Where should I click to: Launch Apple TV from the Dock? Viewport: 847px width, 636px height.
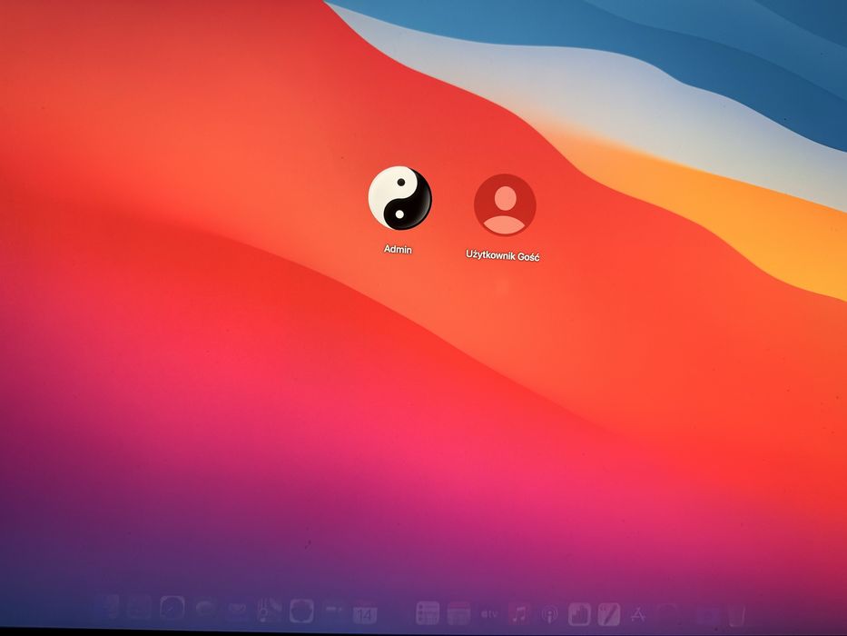click(x=489, y=614)
